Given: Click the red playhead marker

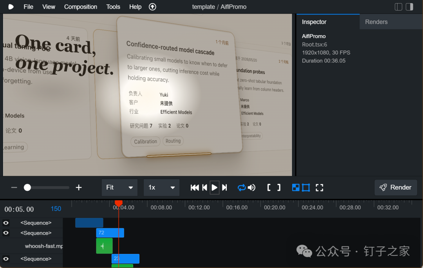Looking at the screenshot, I should point(118,203).
